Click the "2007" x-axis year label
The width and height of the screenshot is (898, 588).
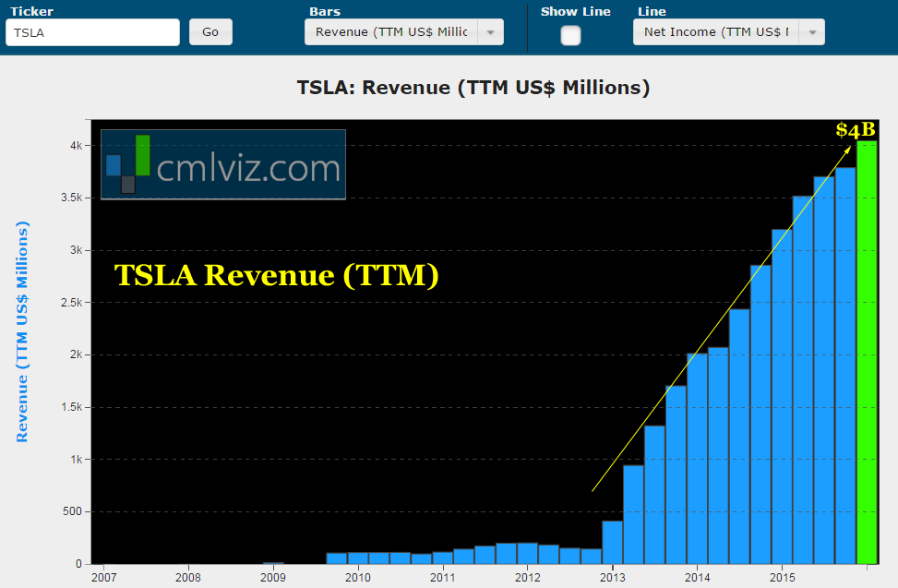(x=103, y=578)
